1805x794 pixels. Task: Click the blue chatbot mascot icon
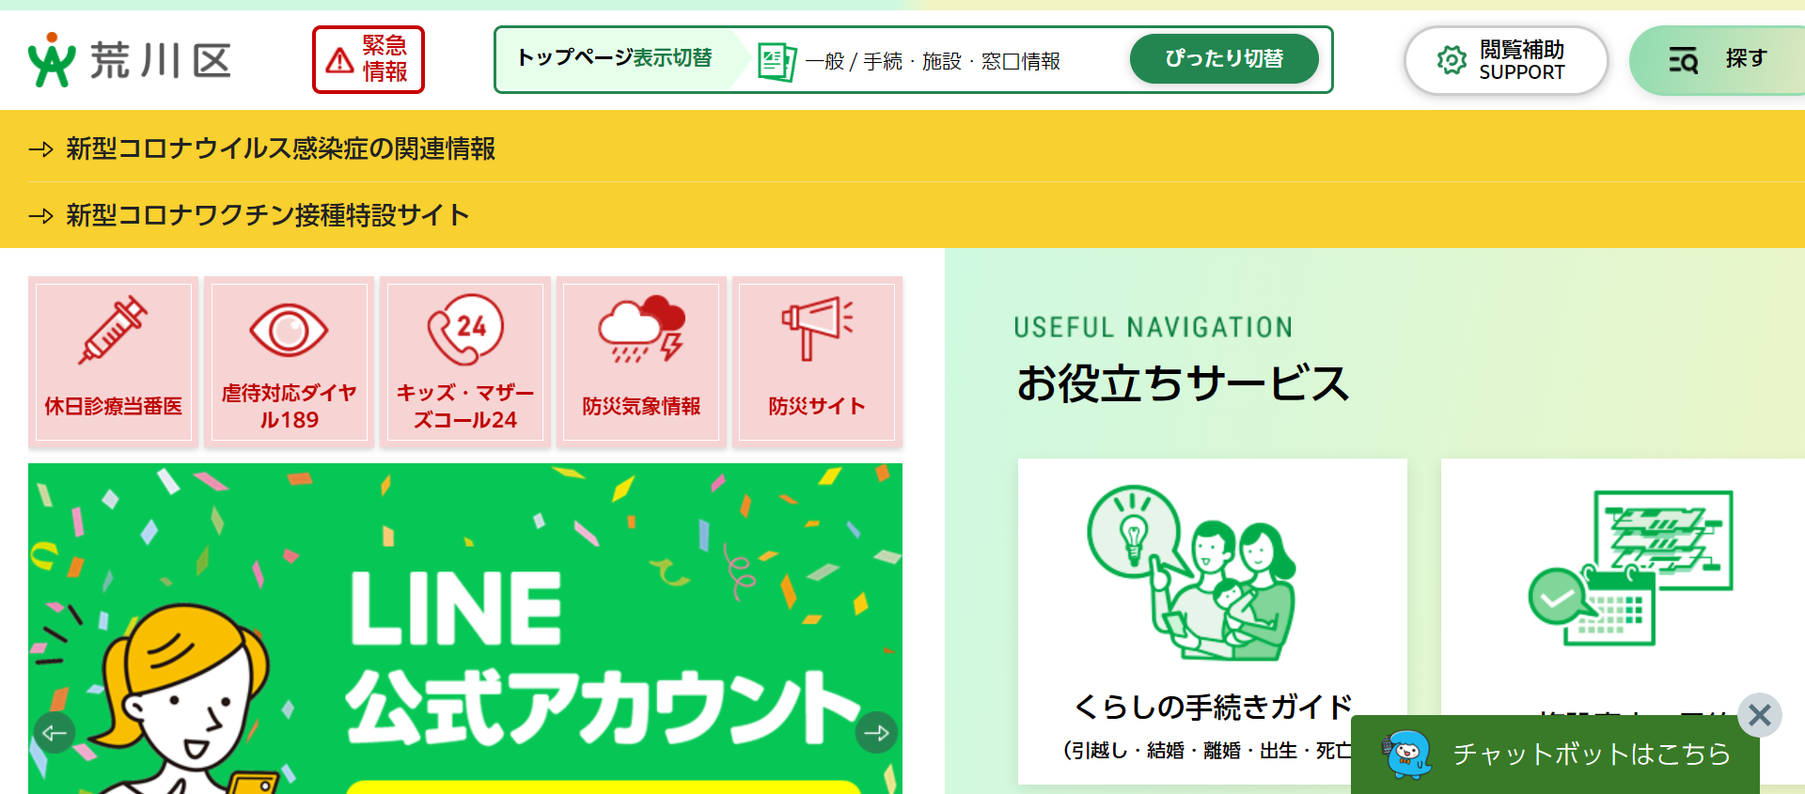pos(1406,755)
